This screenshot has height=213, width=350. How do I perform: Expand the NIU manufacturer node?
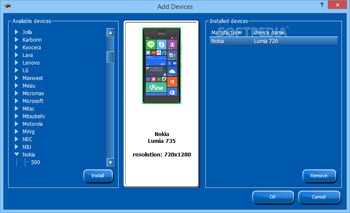click(16, 147)
